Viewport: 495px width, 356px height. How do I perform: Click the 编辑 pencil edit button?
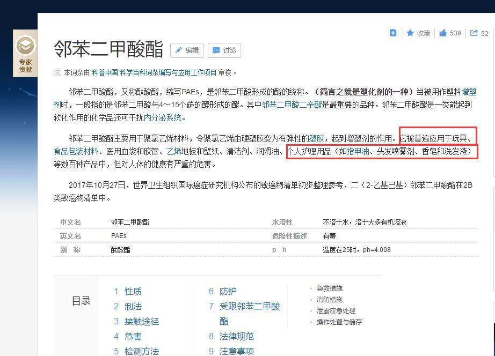click(187, 50)
